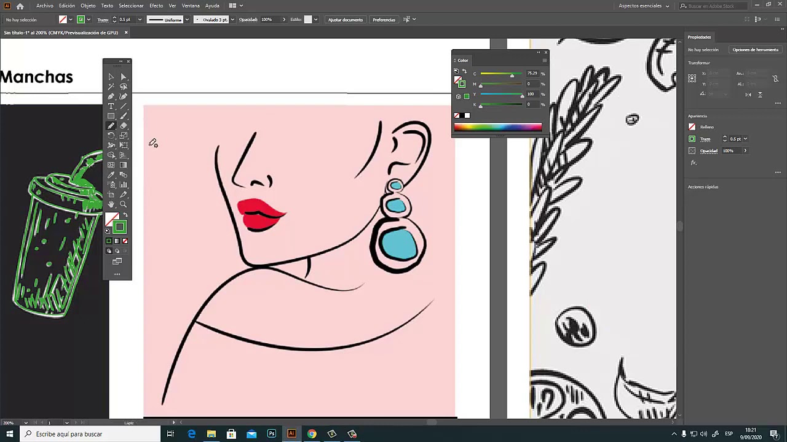The height and width of the screenshot is (442, 787).
Task: Open stroke weight dropdown in Propiedades
Action: (746, 139)
